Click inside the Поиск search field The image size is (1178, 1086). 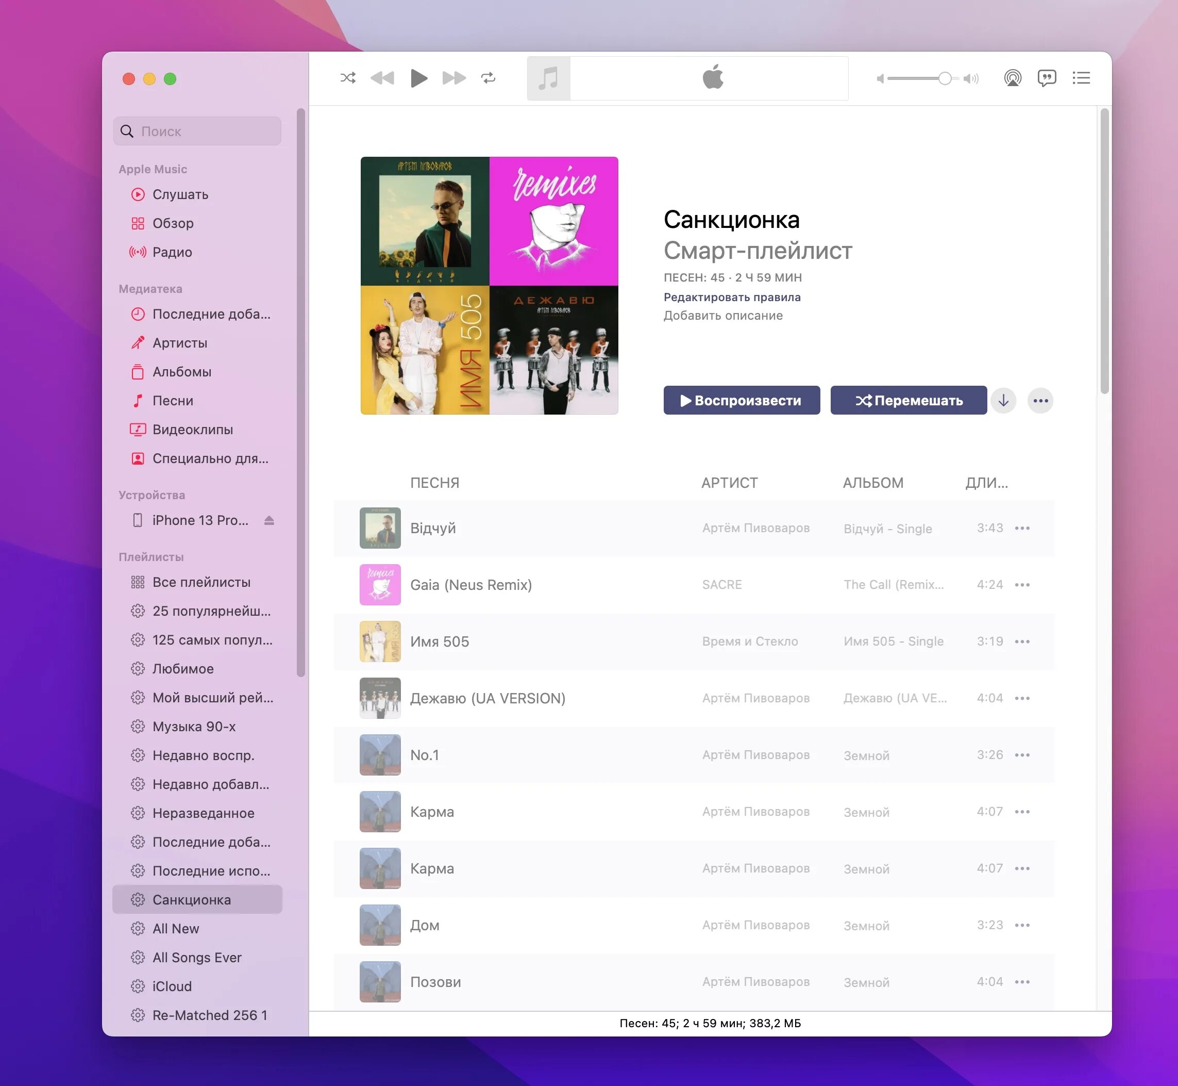click(197, 130)
